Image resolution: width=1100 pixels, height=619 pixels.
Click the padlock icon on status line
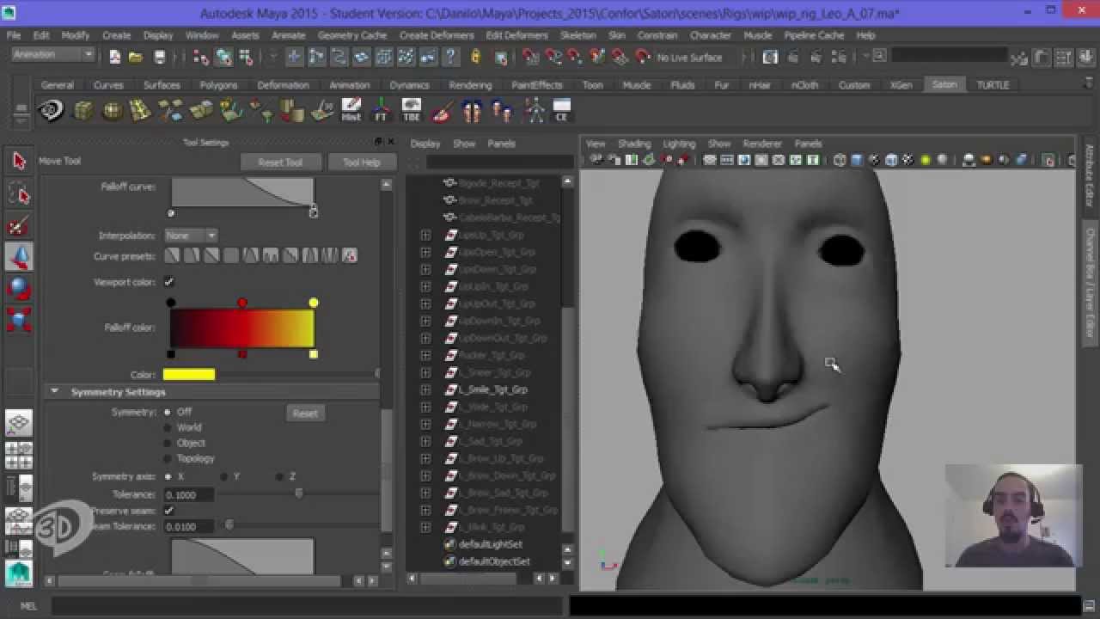point(476,58)
